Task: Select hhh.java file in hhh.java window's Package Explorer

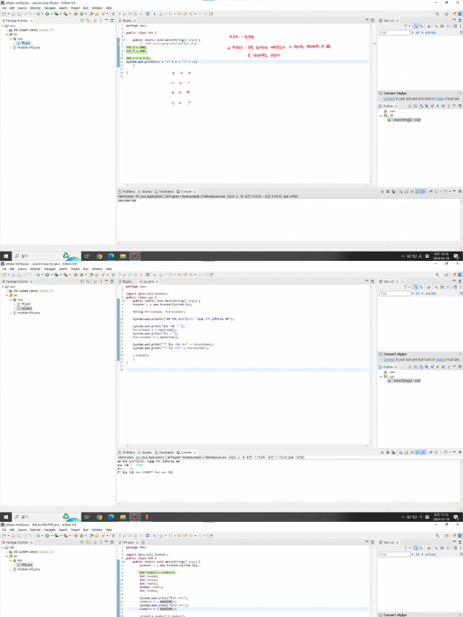Action: click(x=27, y=565)
